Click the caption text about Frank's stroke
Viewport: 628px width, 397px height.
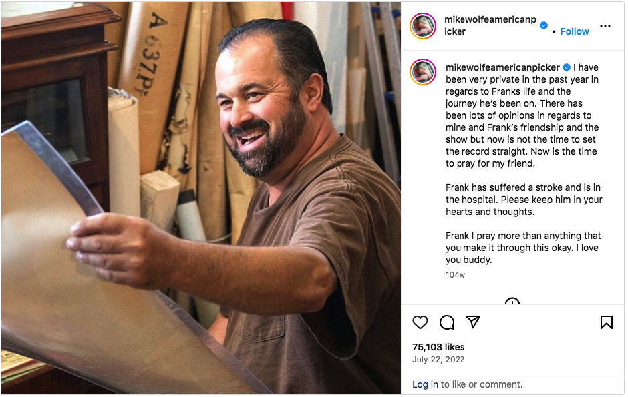click(x=524, y=200)
